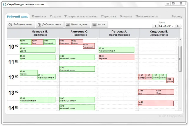Image resolution: width=189 pixels, height=126 pixels.
Task: Close the СверхПлан window
Action: (x=181, y=4)
